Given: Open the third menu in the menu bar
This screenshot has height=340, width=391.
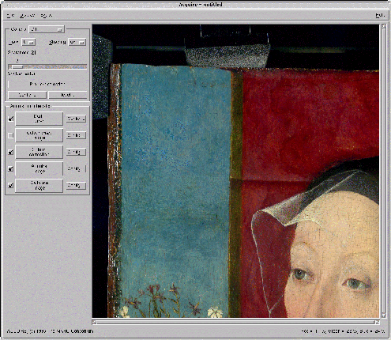Looking at the screenshot, I should (x=46, y=16).
